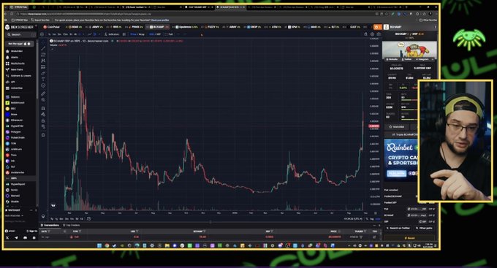
Task: Open BCHAMP Website link
Action: point(392,59)
